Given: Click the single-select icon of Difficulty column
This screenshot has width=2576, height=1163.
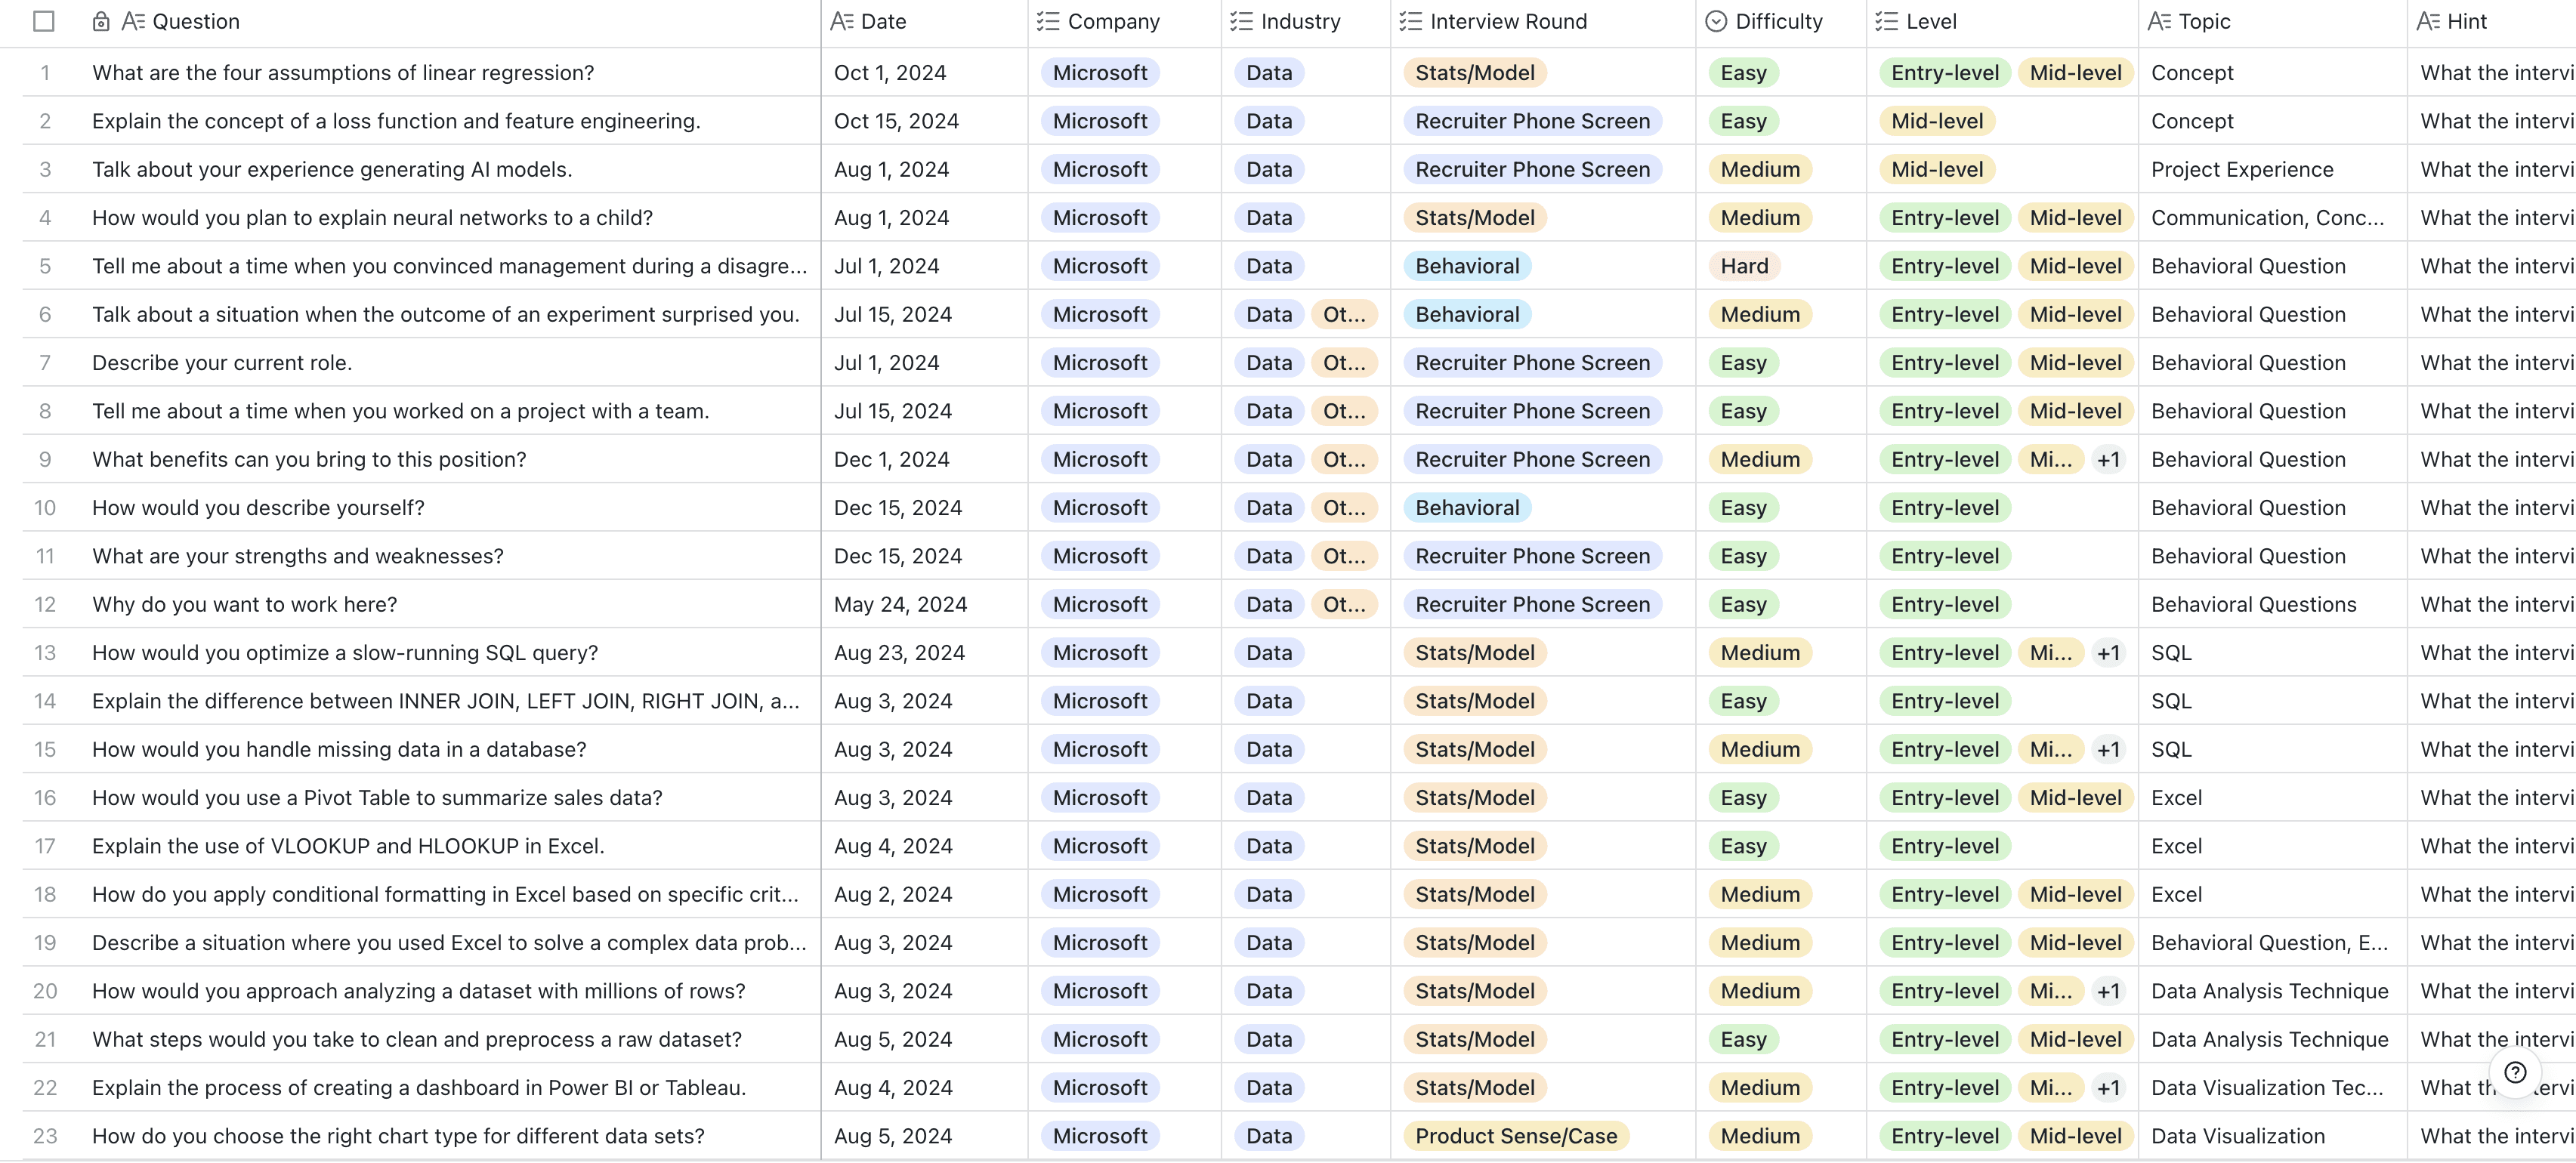Looking at the screenshot, I should pyautogui.click(x=1715, y=21).
